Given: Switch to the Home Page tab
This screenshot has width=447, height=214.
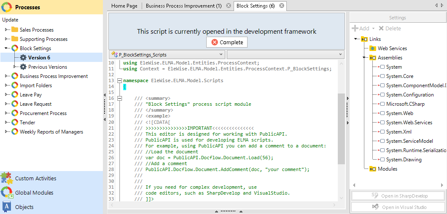Looking at the screenshot, I should click(x=124, y=6).
